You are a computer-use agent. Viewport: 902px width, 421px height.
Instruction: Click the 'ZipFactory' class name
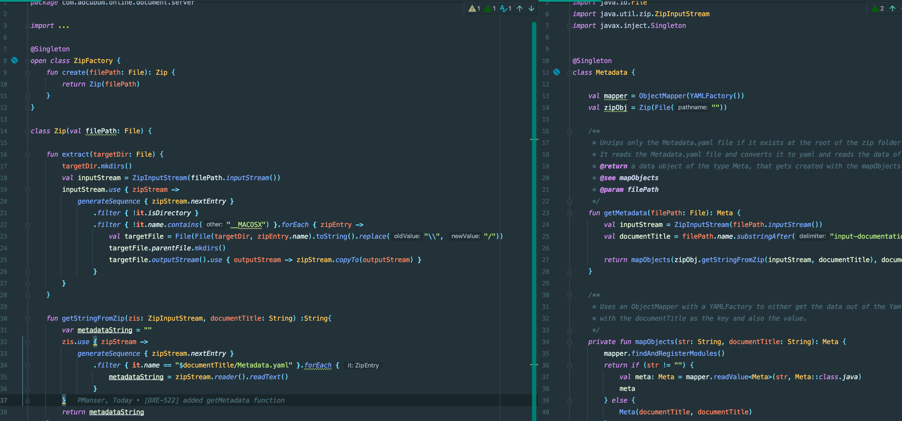point(93,61)
